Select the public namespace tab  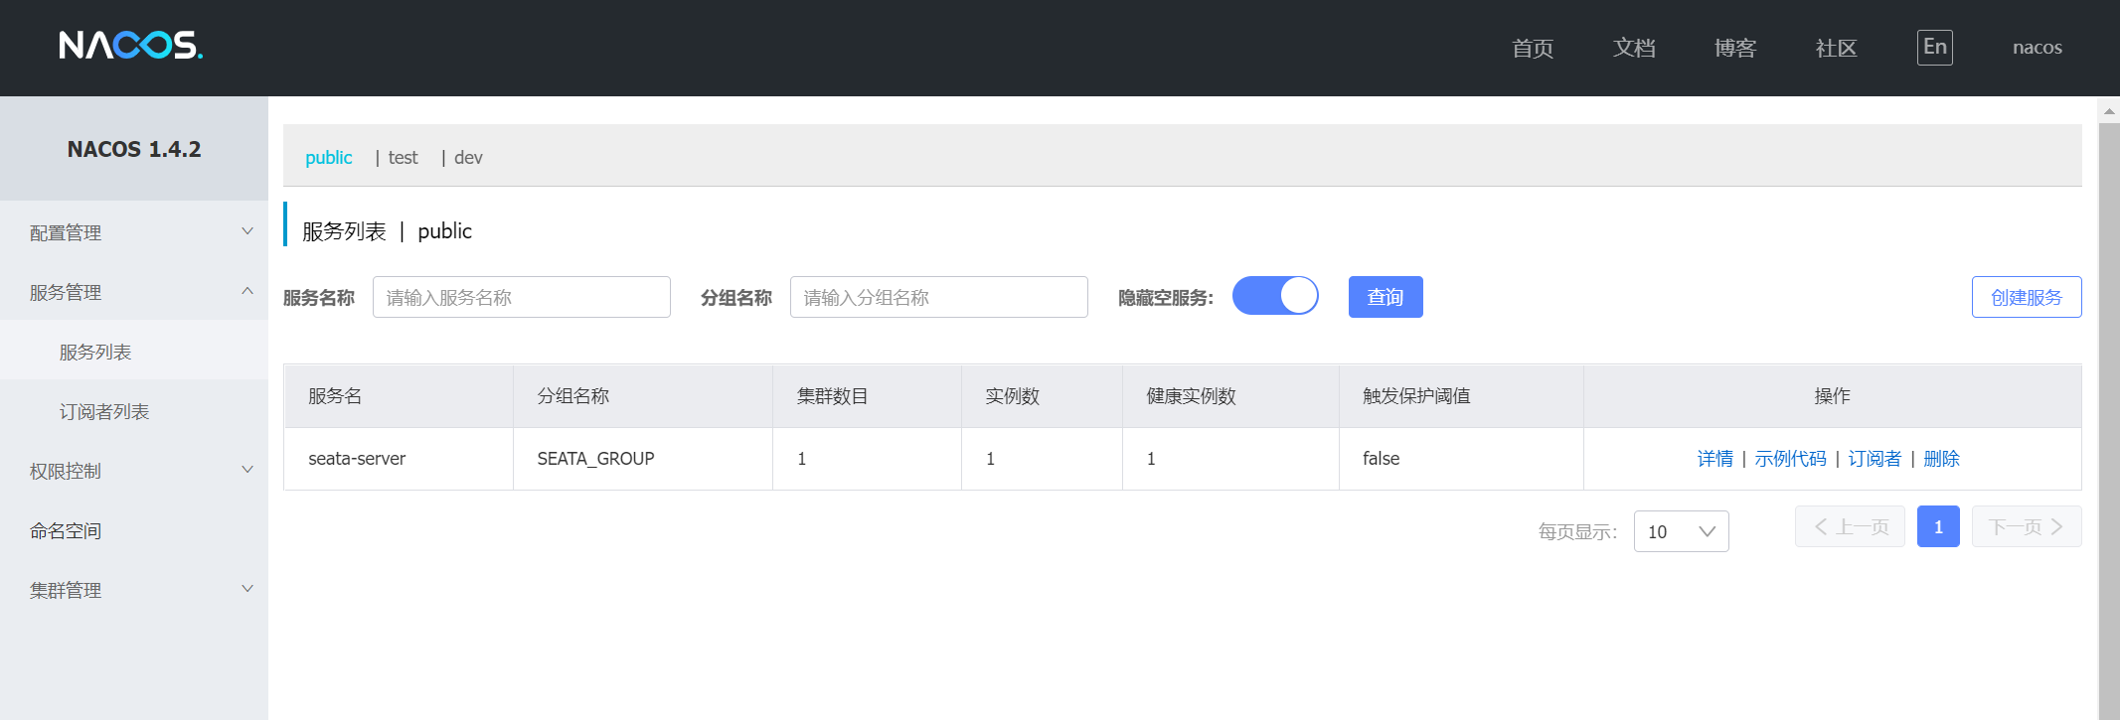pyautogui.click(x=328, y=158)
